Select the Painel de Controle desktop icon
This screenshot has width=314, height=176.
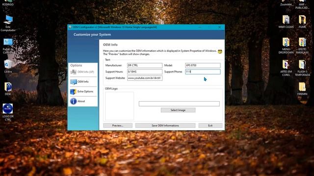(x=8, y=46)
